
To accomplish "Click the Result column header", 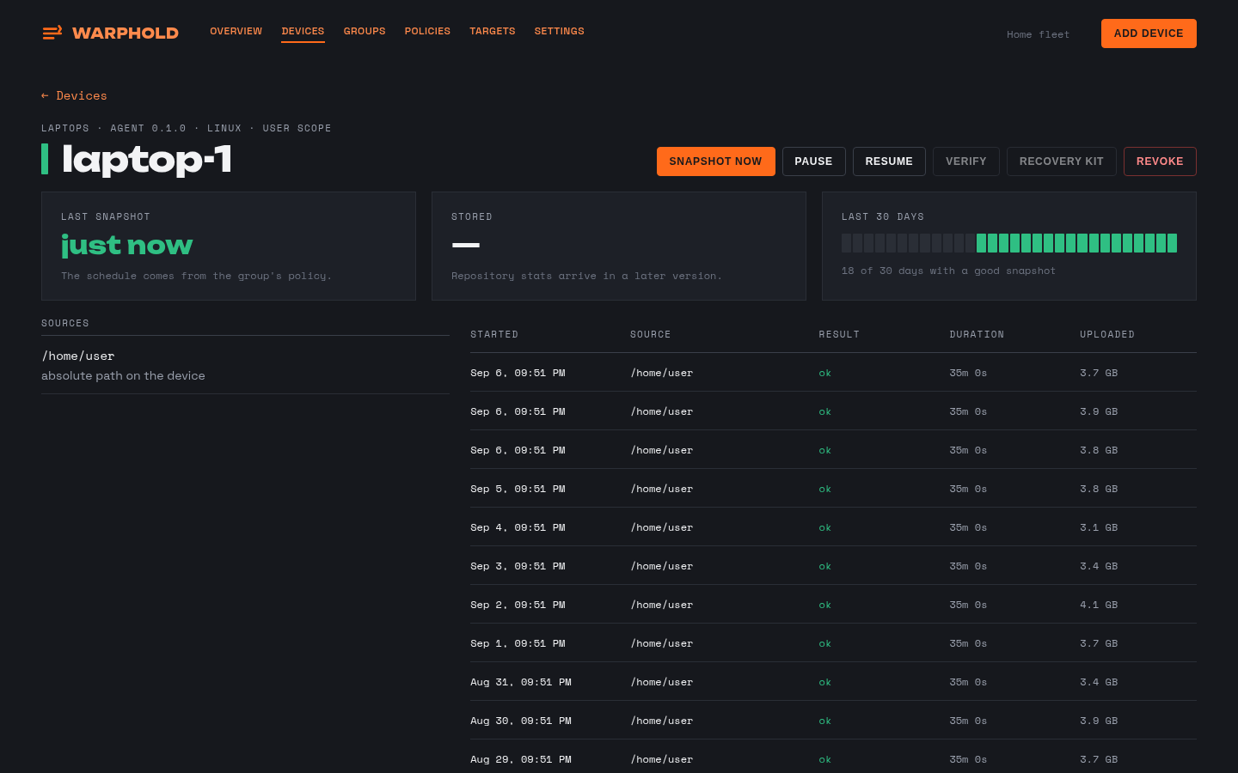I will point(839,334).
